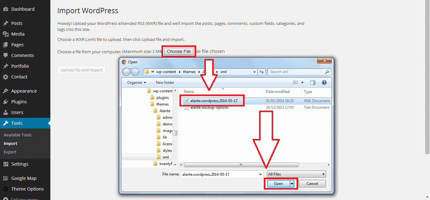Expand the view options dropdown arrow
Screen dimensions: 430x200
[303, 83]
